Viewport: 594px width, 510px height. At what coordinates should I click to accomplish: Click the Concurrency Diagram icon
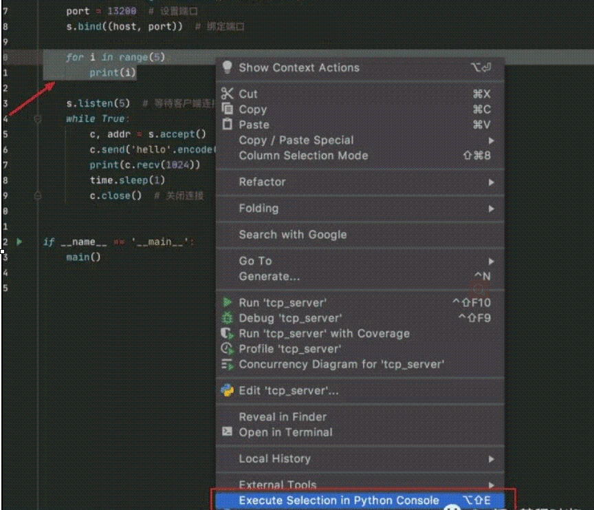(x=228, y=364)
